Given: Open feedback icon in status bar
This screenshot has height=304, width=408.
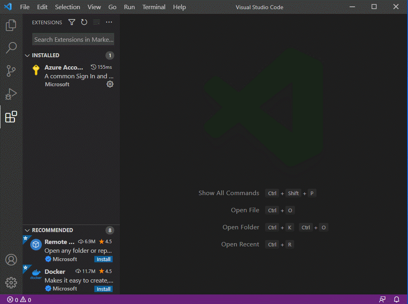Looking at the screenshot, I should 382,300.
